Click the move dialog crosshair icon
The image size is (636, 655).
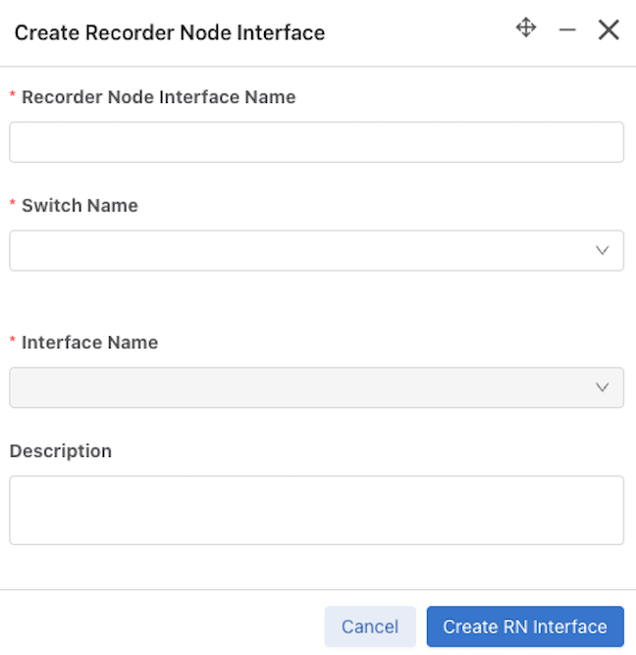(526, 28)
